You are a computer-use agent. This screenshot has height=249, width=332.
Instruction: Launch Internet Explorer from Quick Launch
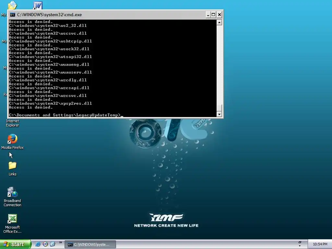pos(38,244)
